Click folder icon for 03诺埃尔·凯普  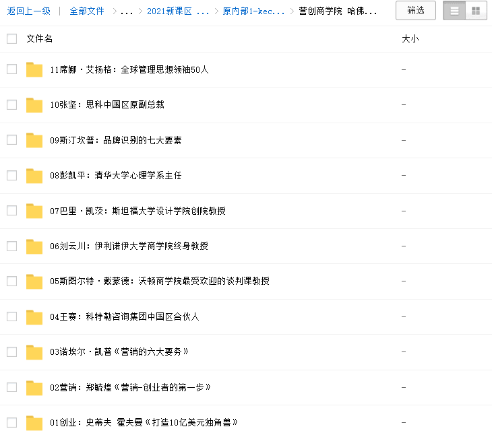pyautogui.click(x=34, y=352)
